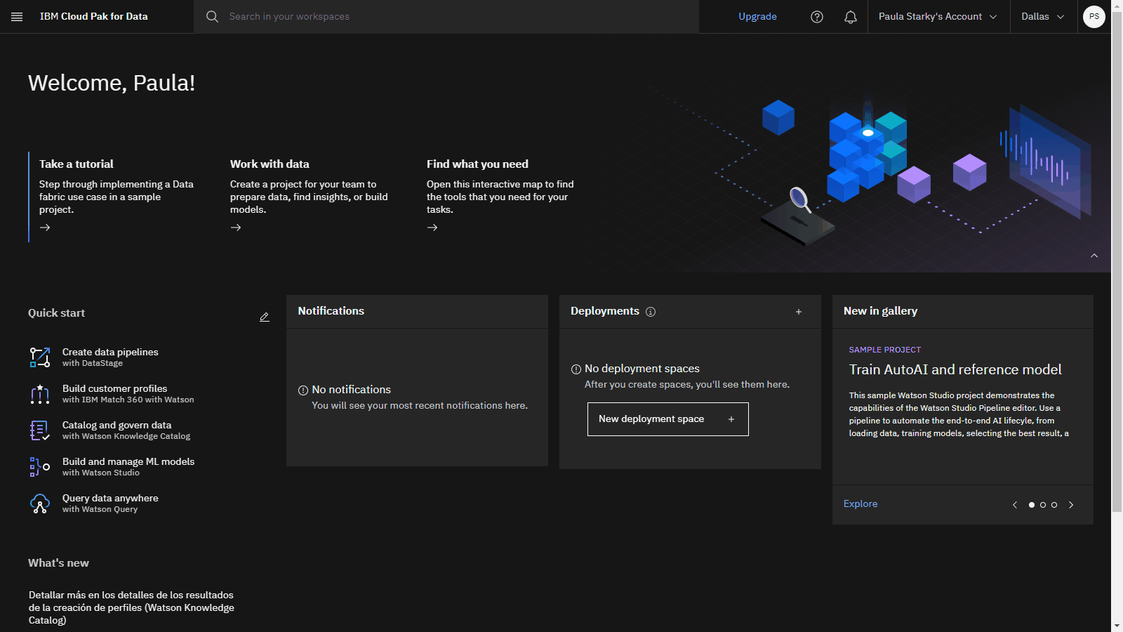Click the Welcome, Paula! heading
Screen dimensions: 1123x632
(112, 83)
